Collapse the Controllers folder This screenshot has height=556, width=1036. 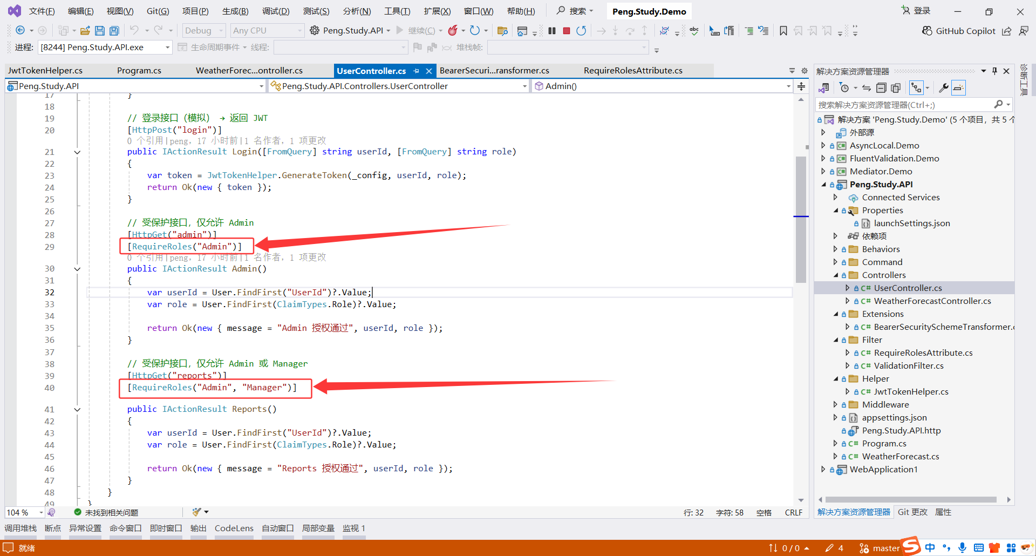tap(835, 275)
